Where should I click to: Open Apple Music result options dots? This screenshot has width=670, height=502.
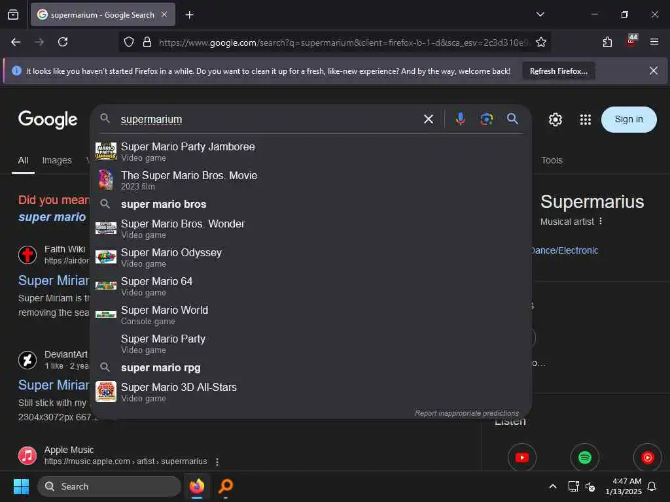click(x=217, y=461)
